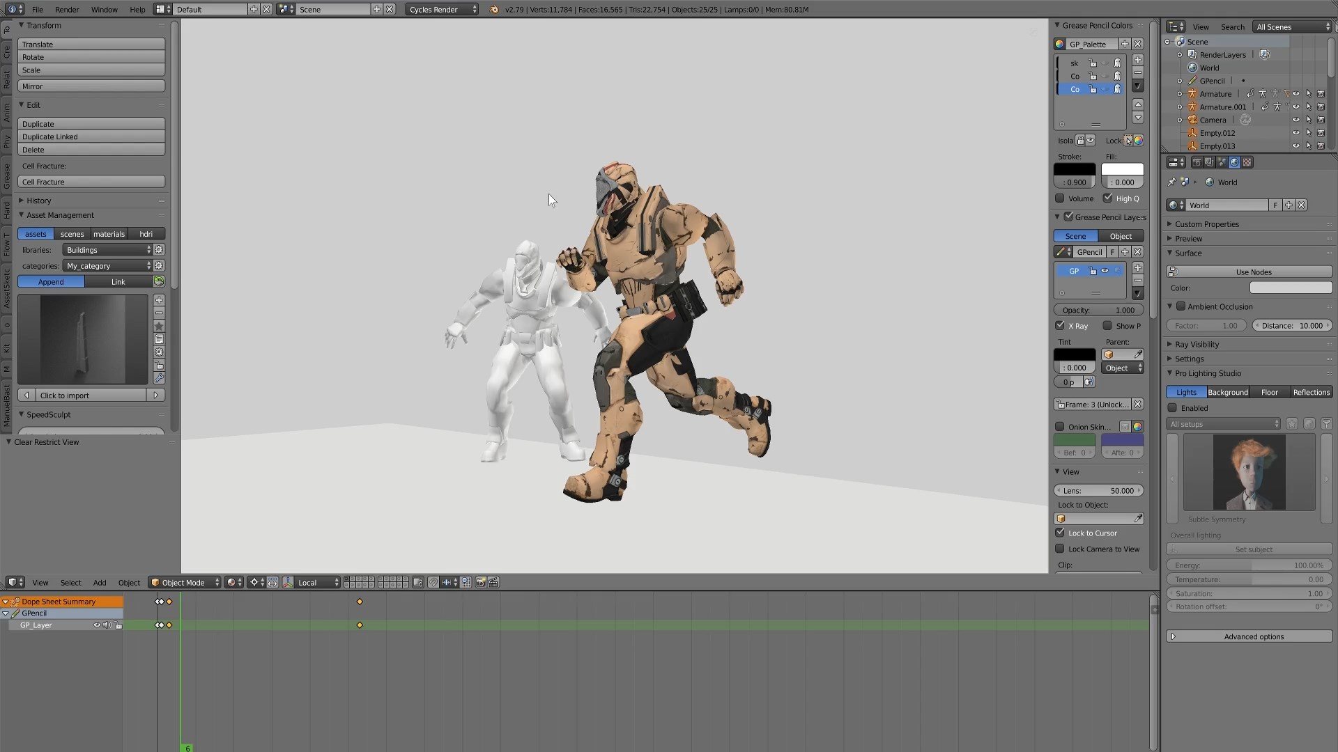The width and height of the screenshot is (1338, 752).
Task: Click the Duplicate Linked button
Action: 91,136
